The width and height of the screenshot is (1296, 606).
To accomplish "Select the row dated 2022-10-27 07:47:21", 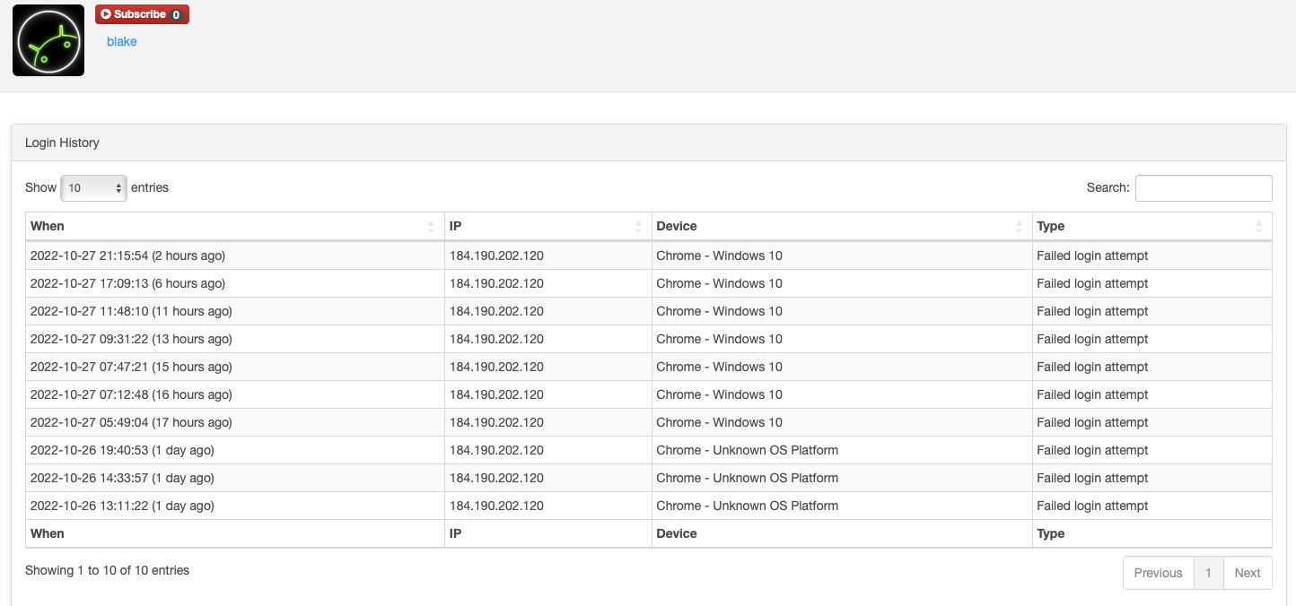I will click(648, 367).
